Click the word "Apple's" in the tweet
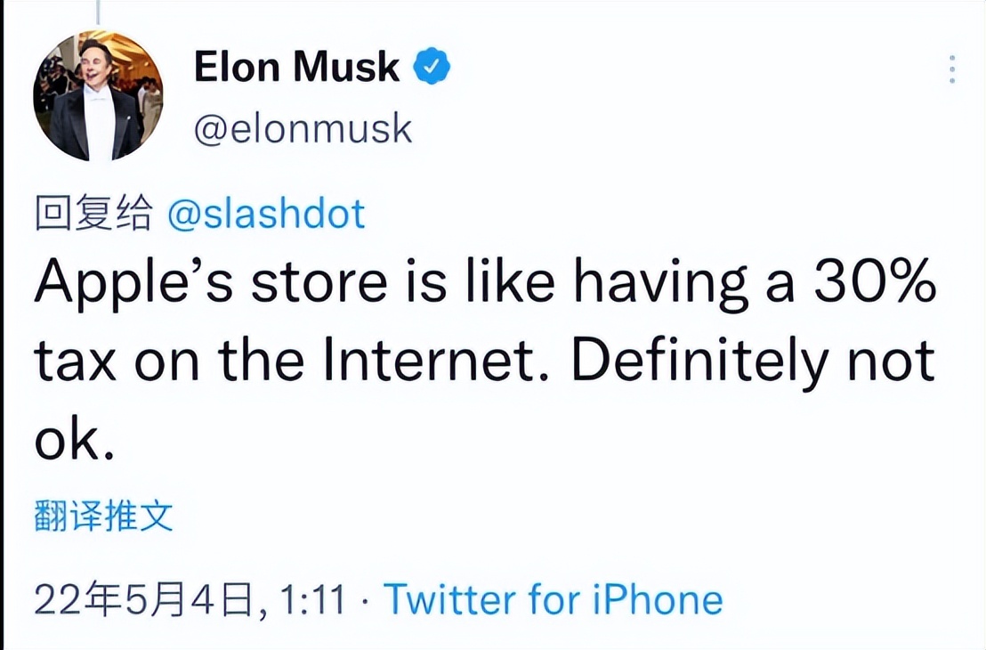 click(x=118, y=283)
